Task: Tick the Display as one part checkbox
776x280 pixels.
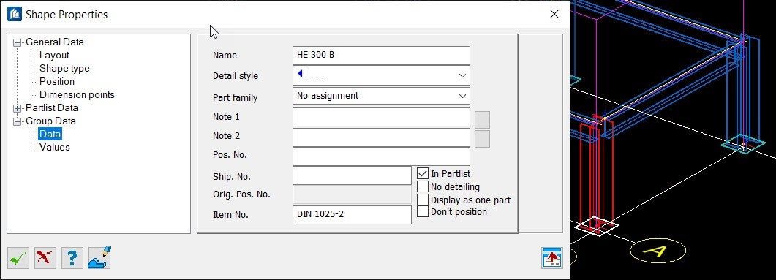Action: [423, 200]
